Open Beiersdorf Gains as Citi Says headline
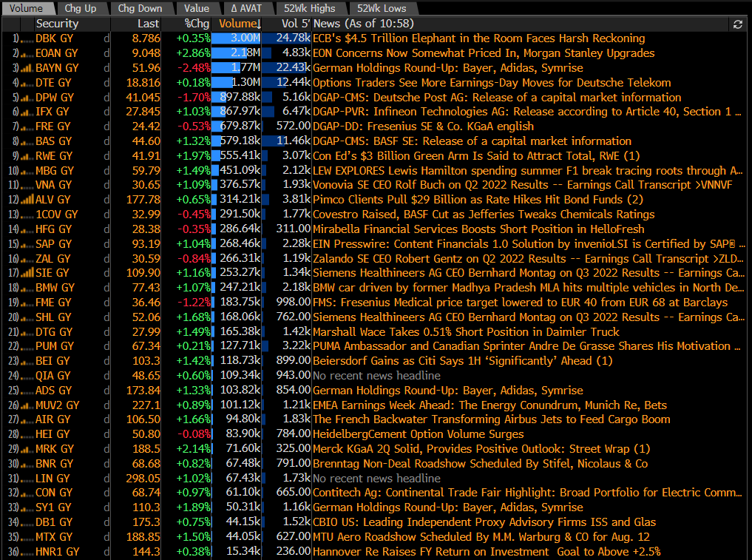Viewport: 752px width, 560px height. coord(462,361)
